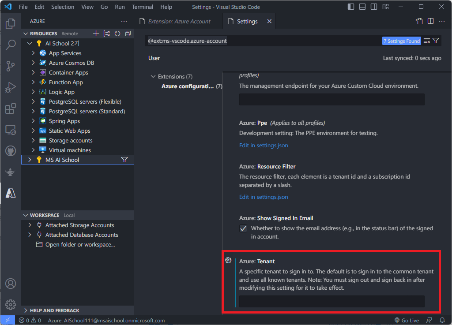This screenshot has width=452, height=325.
Task: Click into the Azure: Tenant input field
Action: click(331, 301)
